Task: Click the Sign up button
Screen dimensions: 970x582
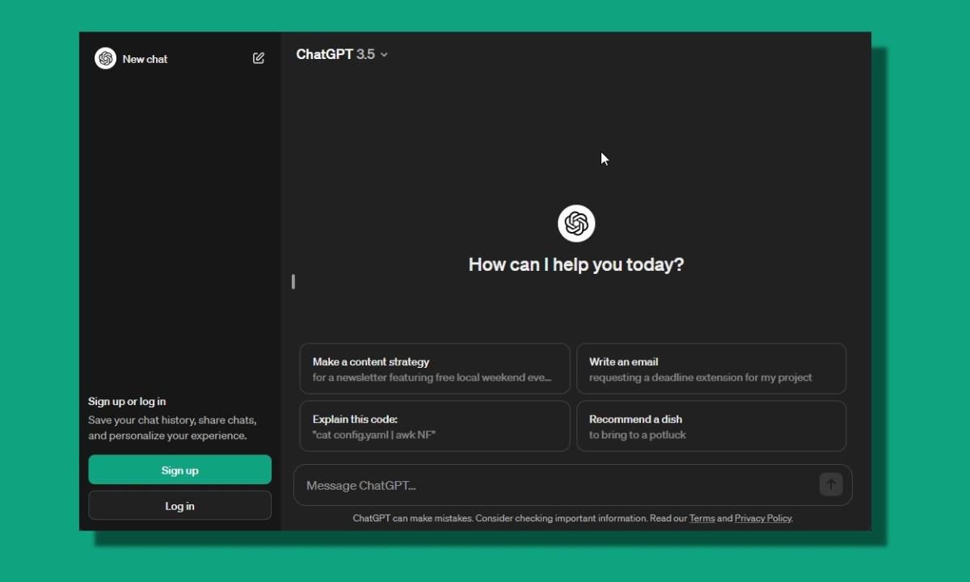Action: [179, 470]
